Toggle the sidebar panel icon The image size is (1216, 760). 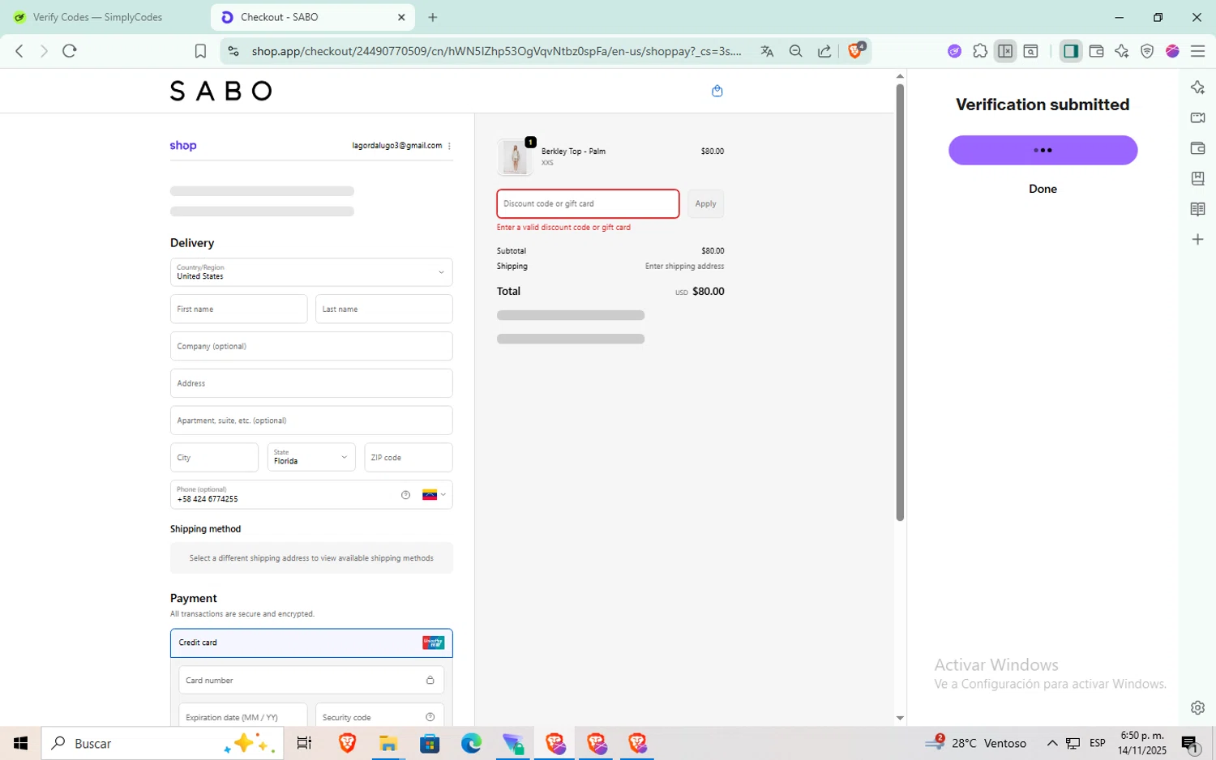click(x=1071, y=51)
